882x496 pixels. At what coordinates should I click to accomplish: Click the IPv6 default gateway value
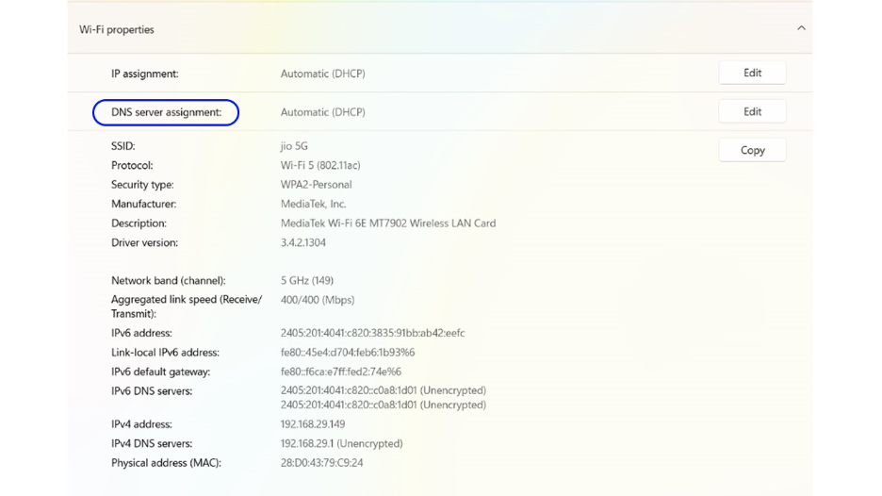340,372
